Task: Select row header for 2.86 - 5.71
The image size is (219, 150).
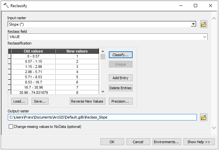Action: [x=9, y=72]
